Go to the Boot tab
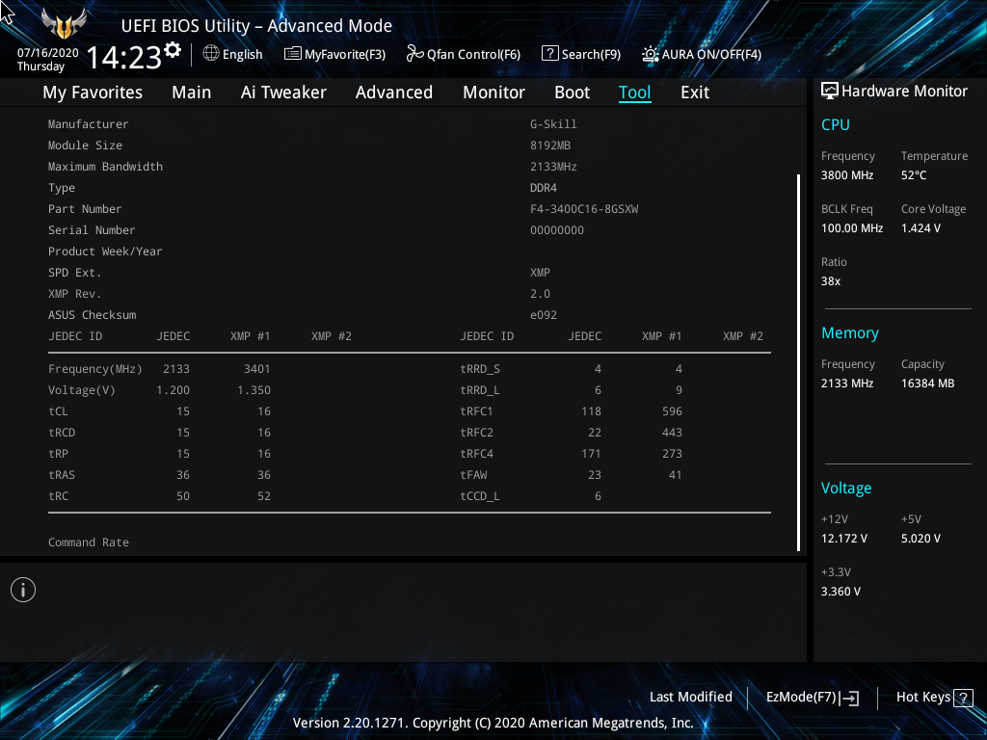The width and height of the screenshot is (987, 740). click(572, 92)
